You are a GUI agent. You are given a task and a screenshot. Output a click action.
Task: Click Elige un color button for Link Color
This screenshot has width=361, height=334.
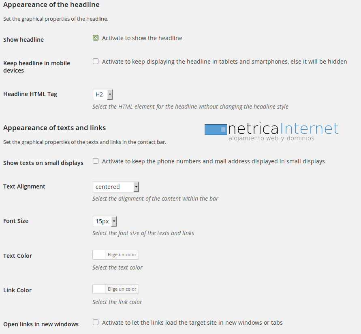pos(122,289)
